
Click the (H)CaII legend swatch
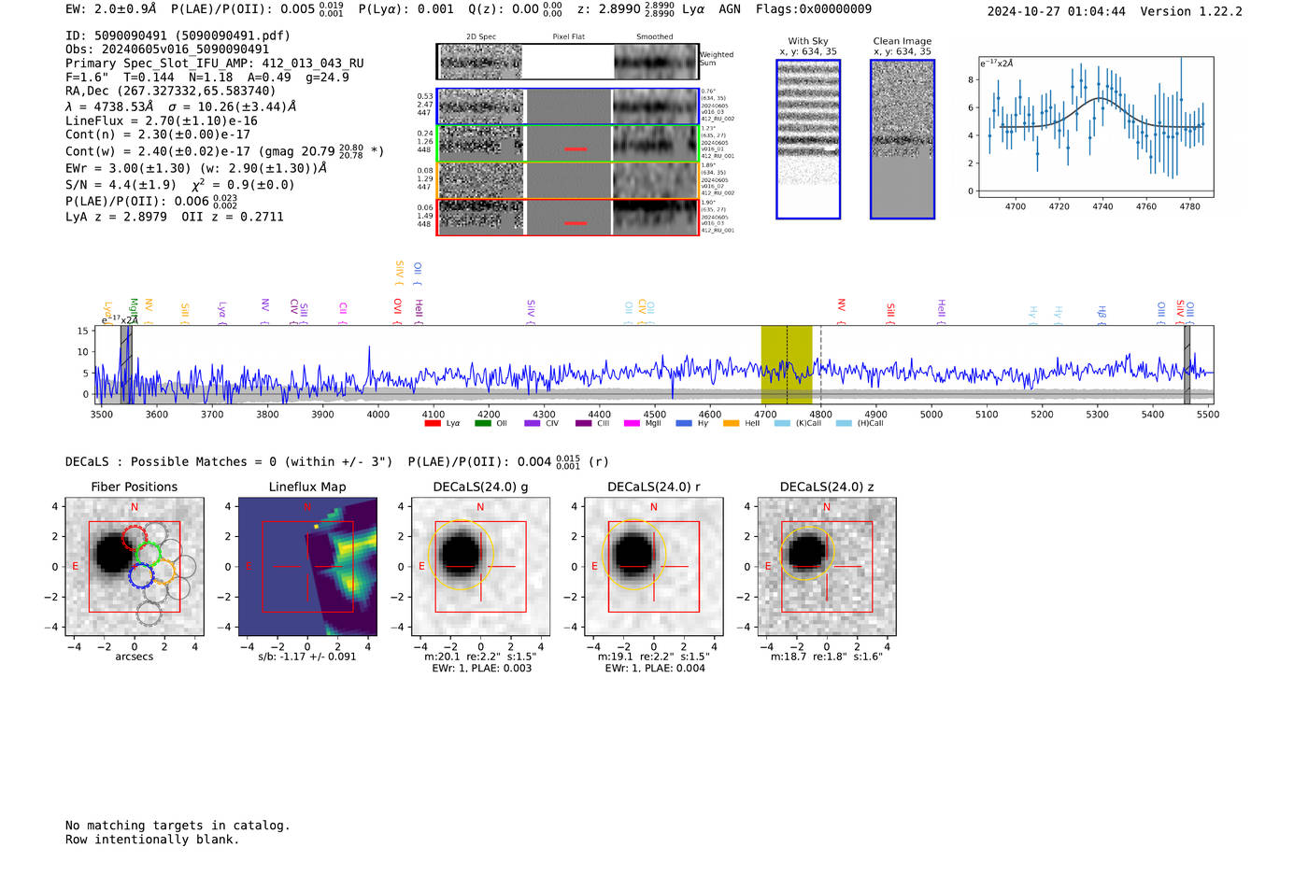click(x=845, y=423)
